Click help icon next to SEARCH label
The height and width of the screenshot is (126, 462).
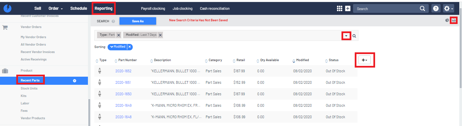113,21
